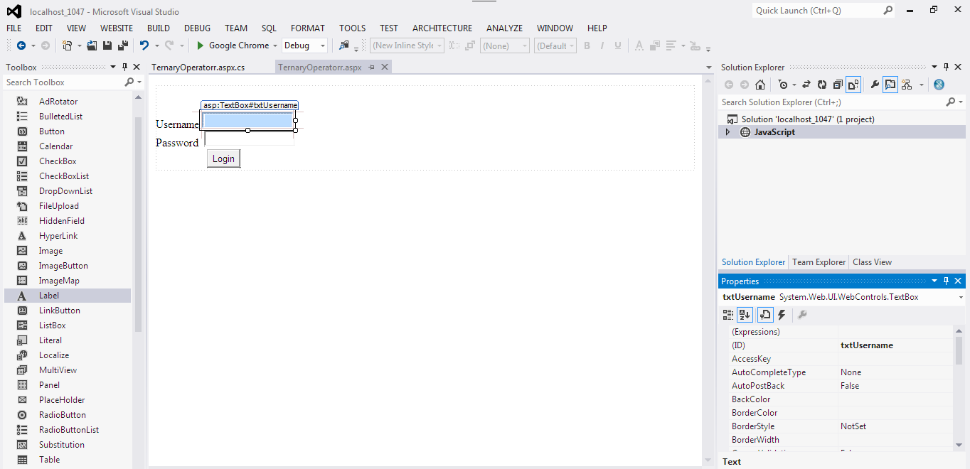Click the Navigate Backward toolbar icon
Image resolution: width=970 pixels, height=469 pixels.
21,45
